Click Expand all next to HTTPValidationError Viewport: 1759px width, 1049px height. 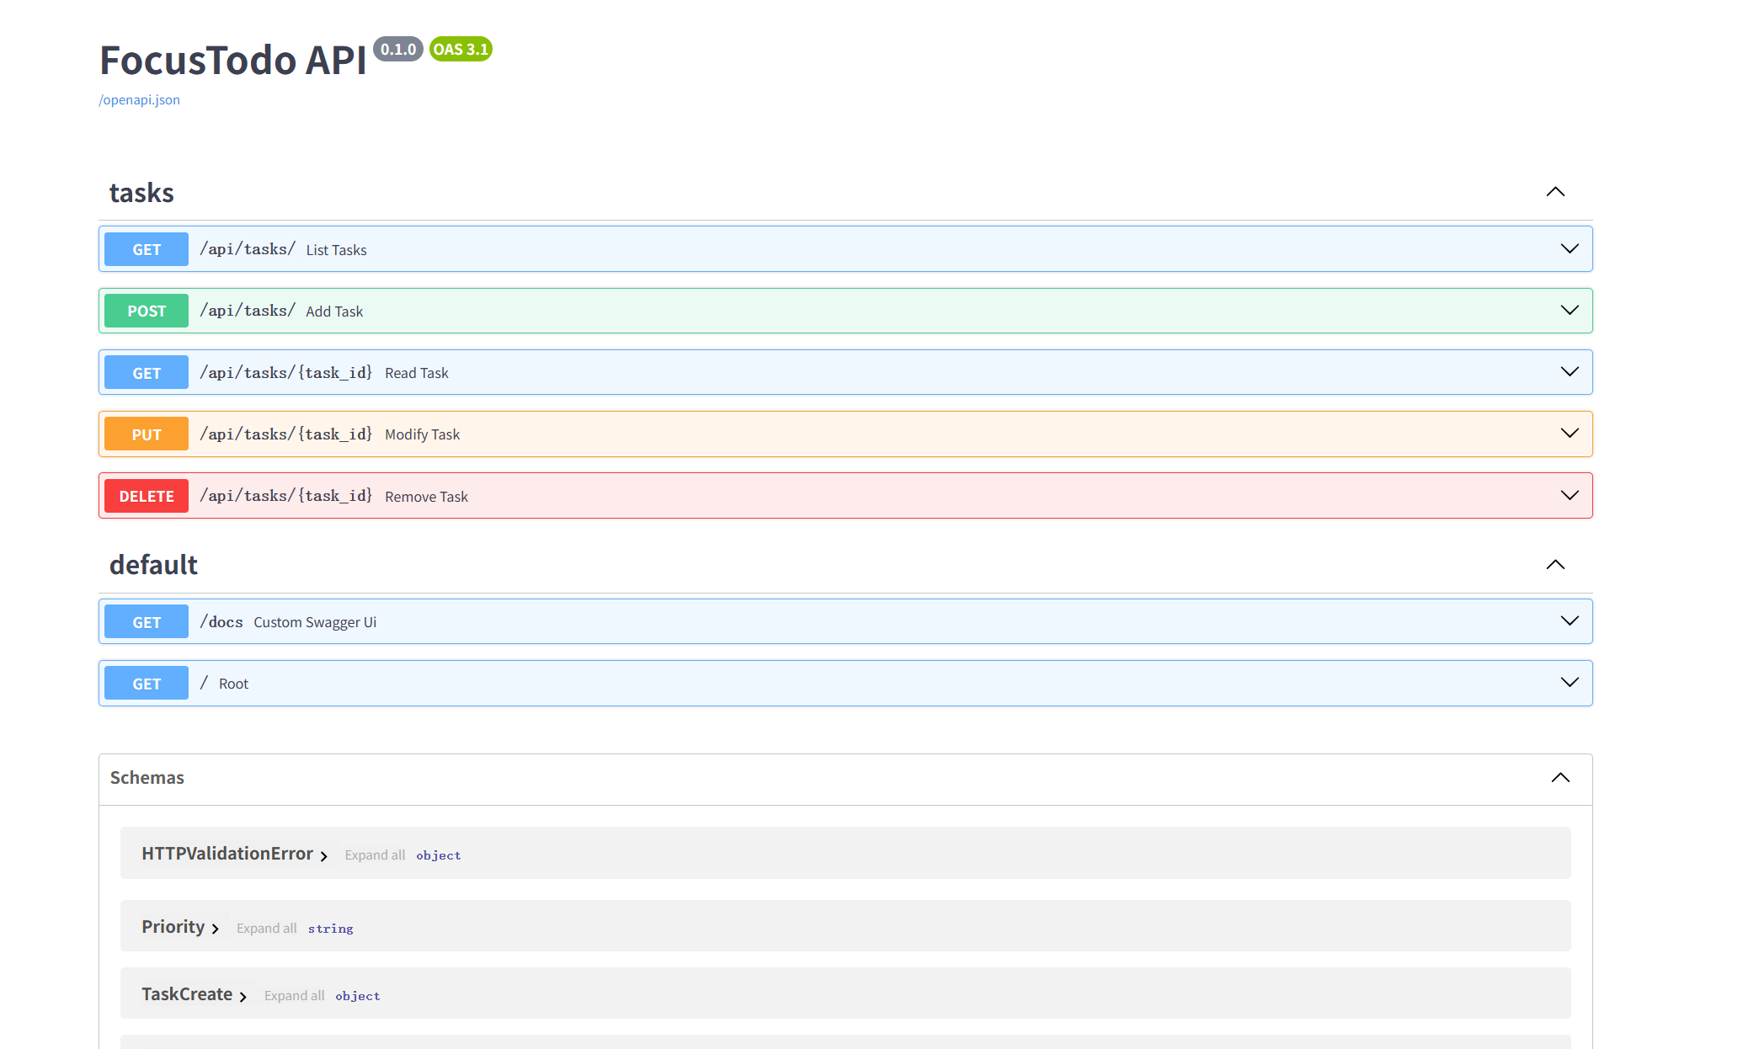coord(375,855)
